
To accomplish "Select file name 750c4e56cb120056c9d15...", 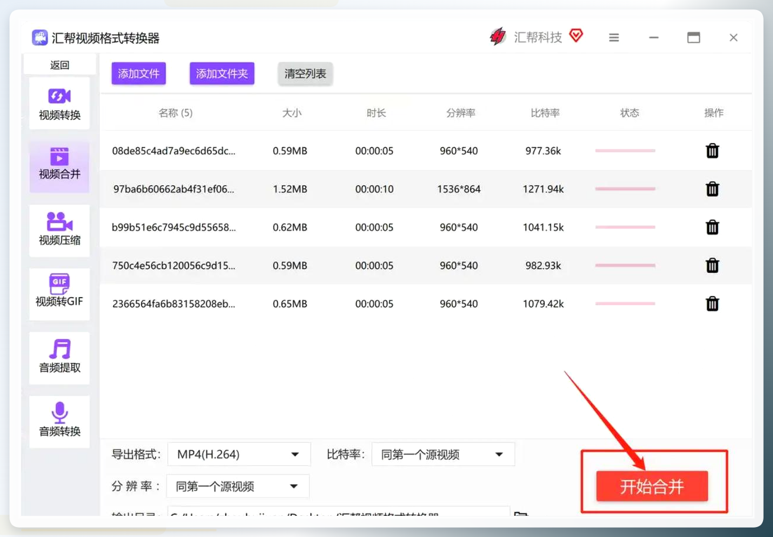I will coord(174,266).
